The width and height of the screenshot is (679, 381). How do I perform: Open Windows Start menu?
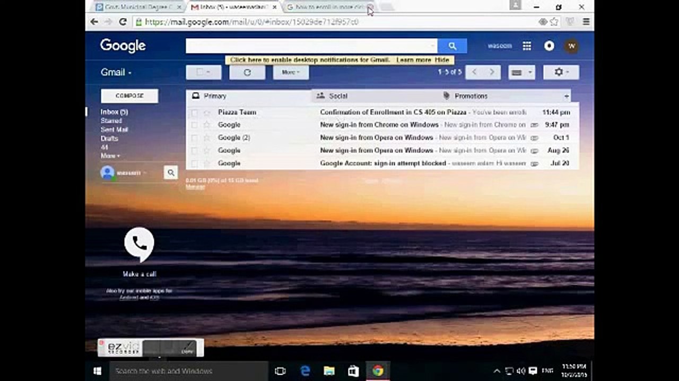click(x=97, y=371)
